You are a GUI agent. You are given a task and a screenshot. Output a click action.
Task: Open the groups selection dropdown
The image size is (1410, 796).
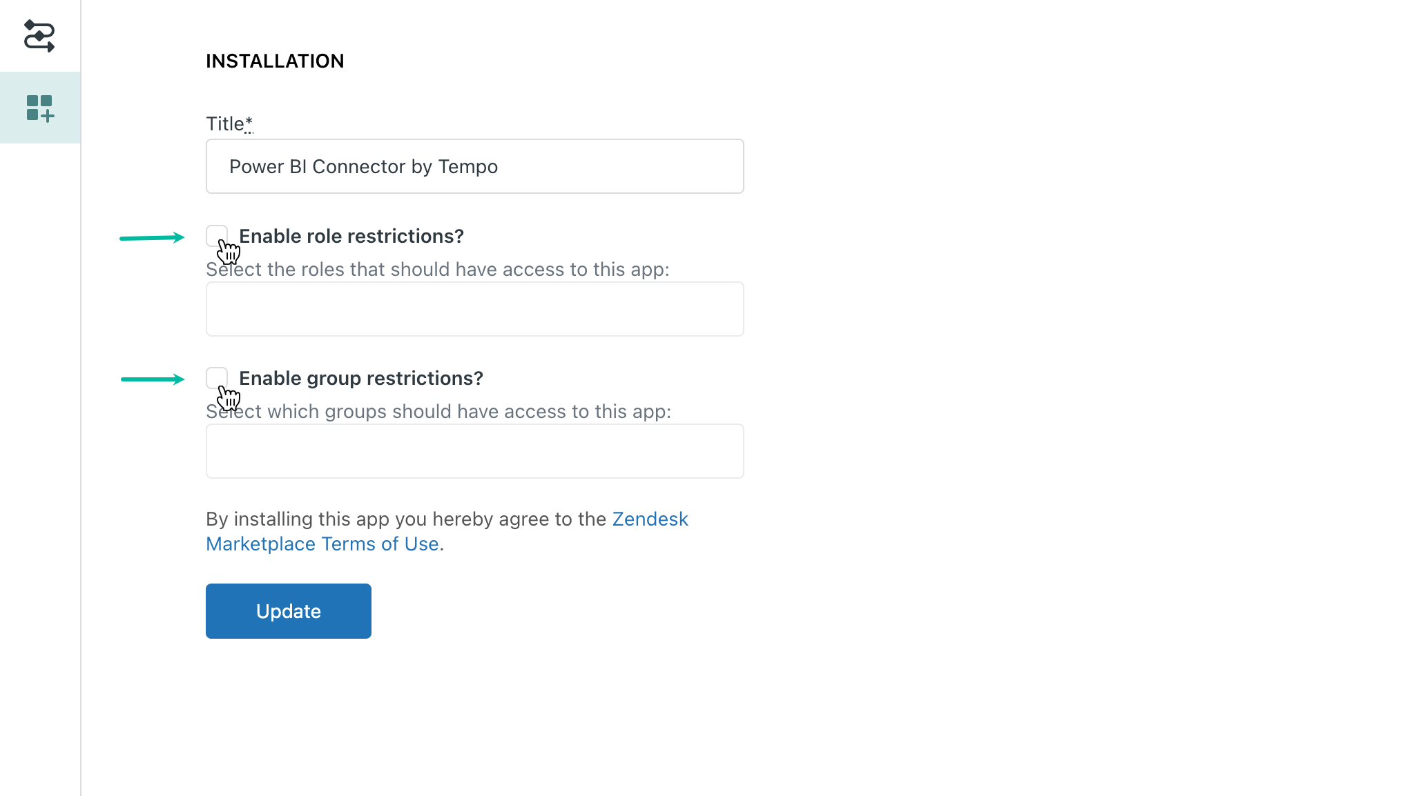(474, 450)
